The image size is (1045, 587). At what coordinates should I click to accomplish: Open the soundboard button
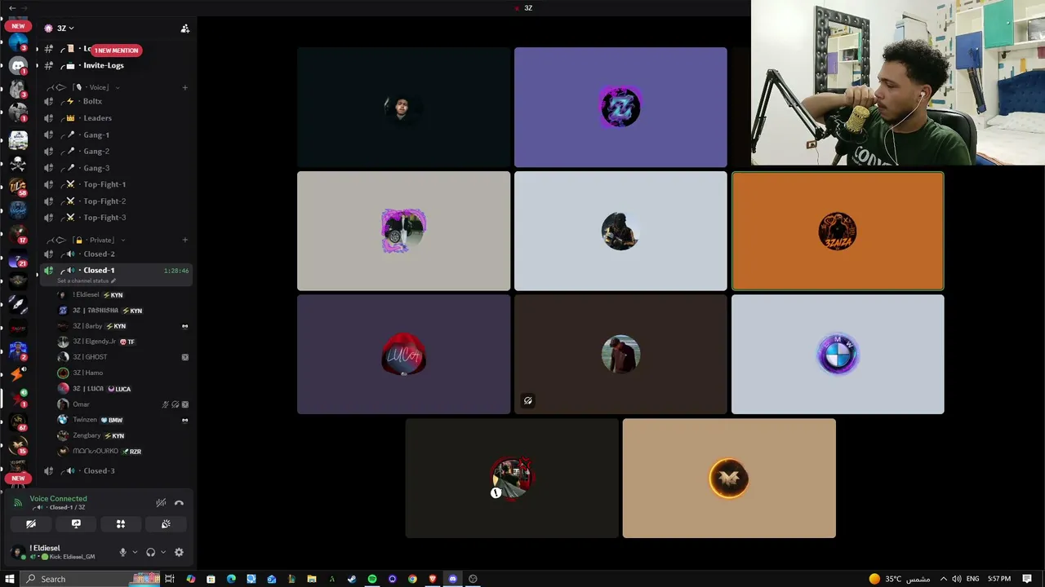(166, 524)
